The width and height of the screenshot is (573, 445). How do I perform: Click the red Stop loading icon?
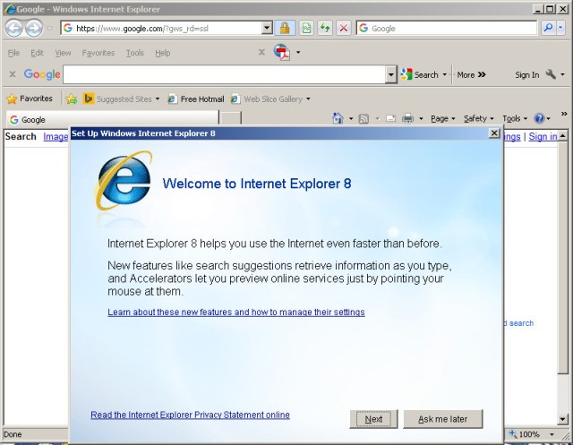coord(343,28)
